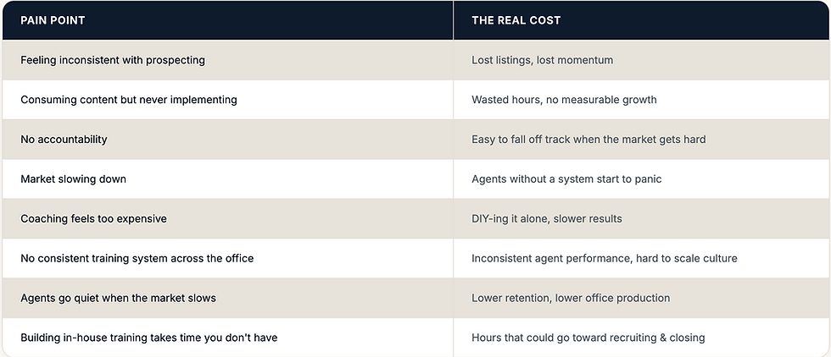Click 'Wasted hours, no measurable growth' cell
This screenshot has height=357, width=831.
641,100
